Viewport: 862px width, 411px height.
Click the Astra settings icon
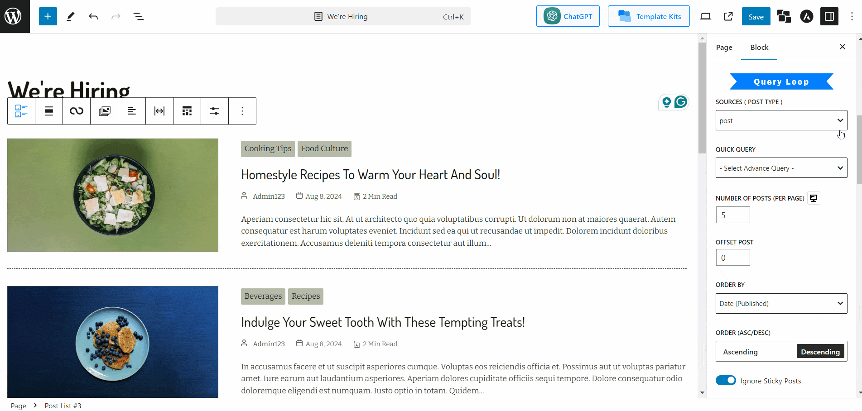(x=806, y=17)
